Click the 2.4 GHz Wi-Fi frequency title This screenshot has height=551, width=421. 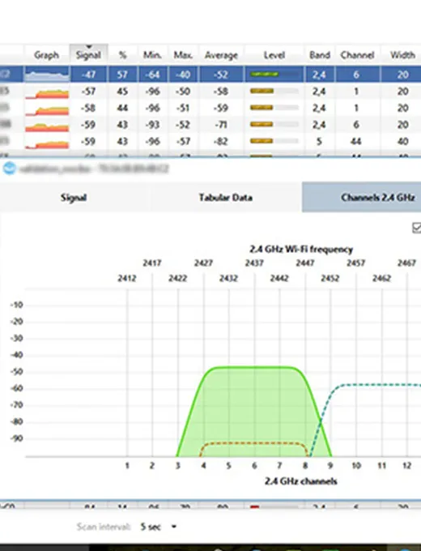(x=301, y=249)
